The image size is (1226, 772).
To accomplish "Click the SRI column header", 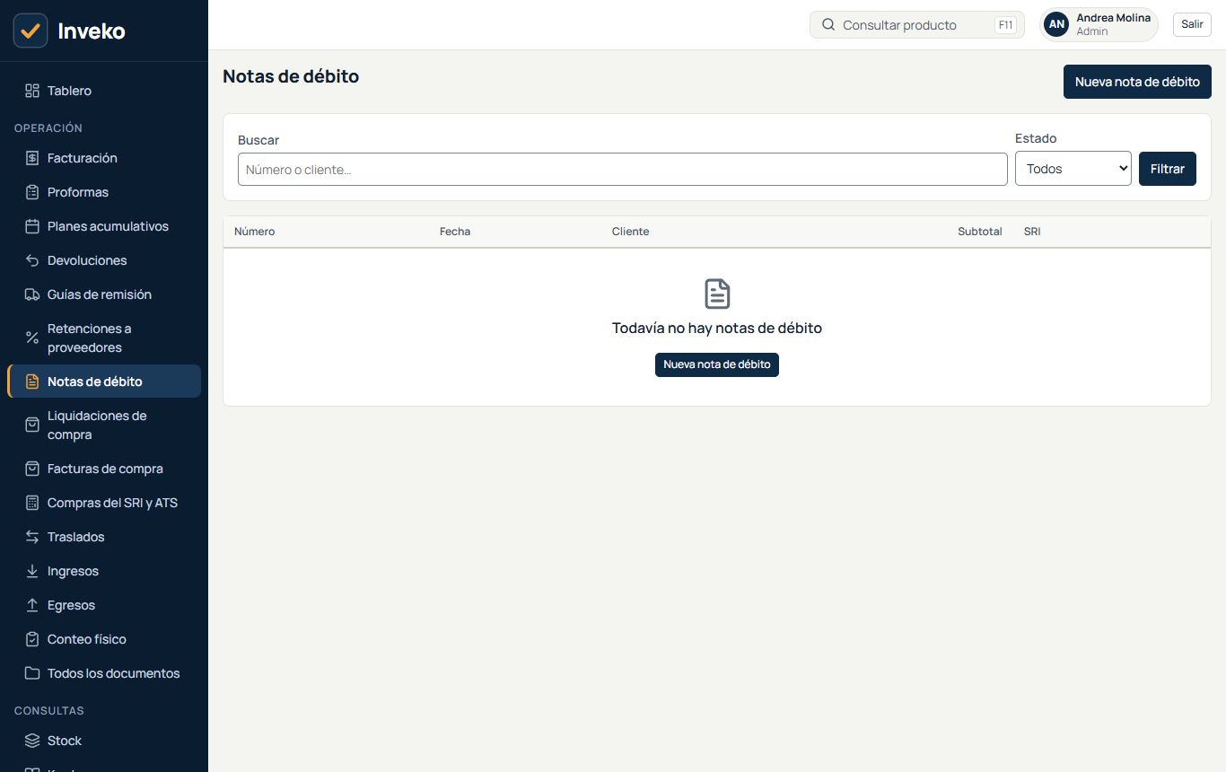I will [1032, 232].
